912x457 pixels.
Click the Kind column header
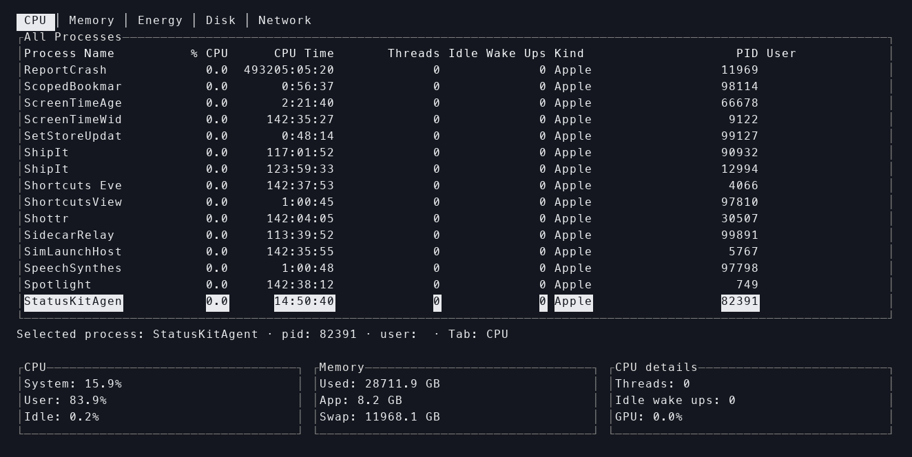point(569,54)
